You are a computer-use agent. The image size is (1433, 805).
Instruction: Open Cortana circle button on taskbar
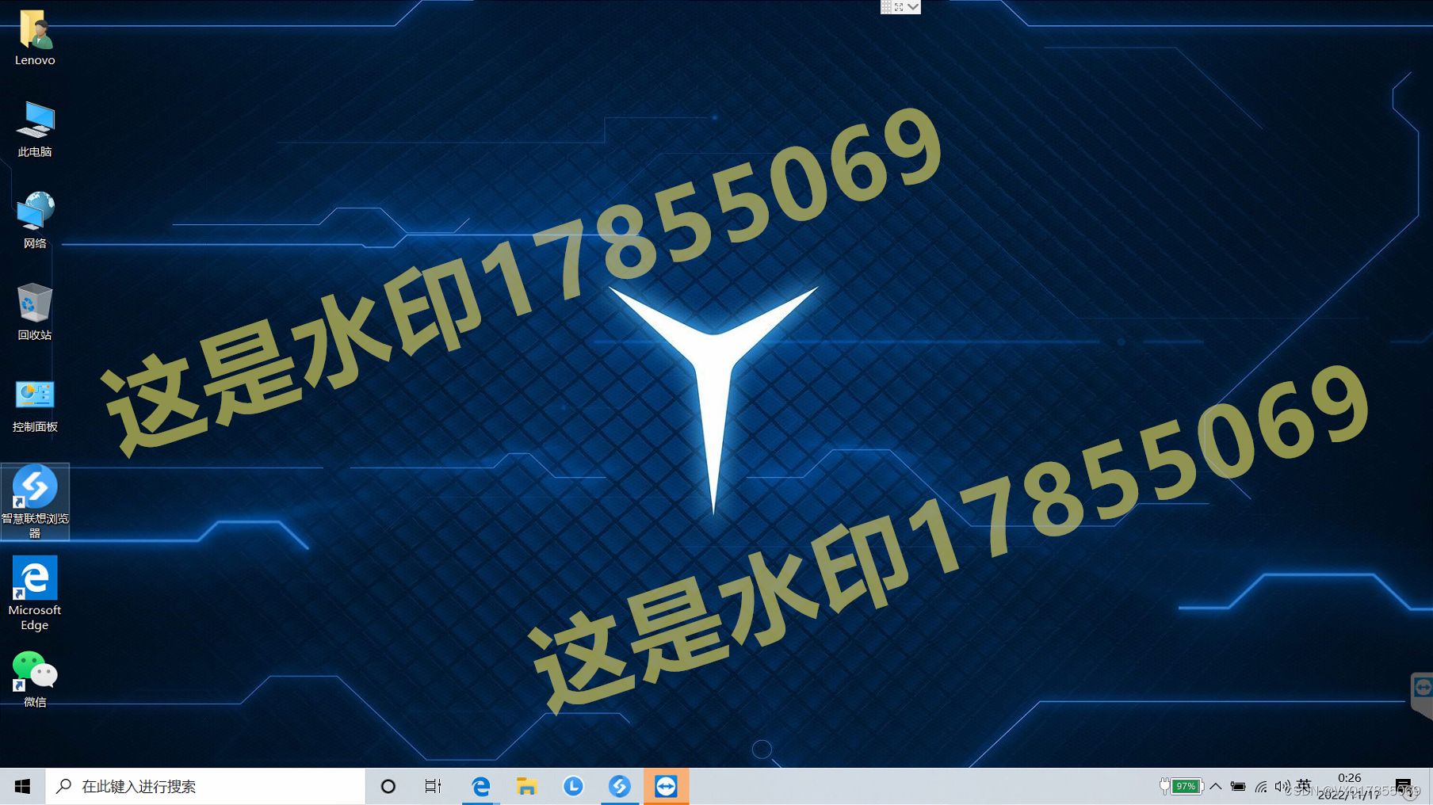(x=388, y=786)
